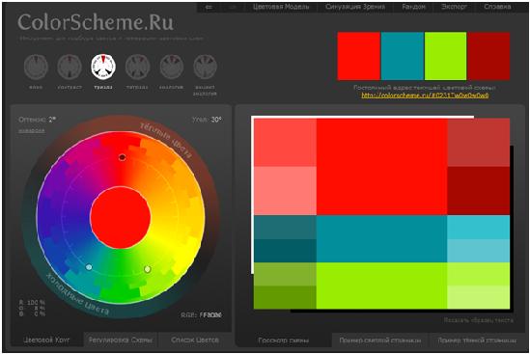Select the моно scheme wheel icon
Viewport: 530px width, 354px height.
pos(36,67)
